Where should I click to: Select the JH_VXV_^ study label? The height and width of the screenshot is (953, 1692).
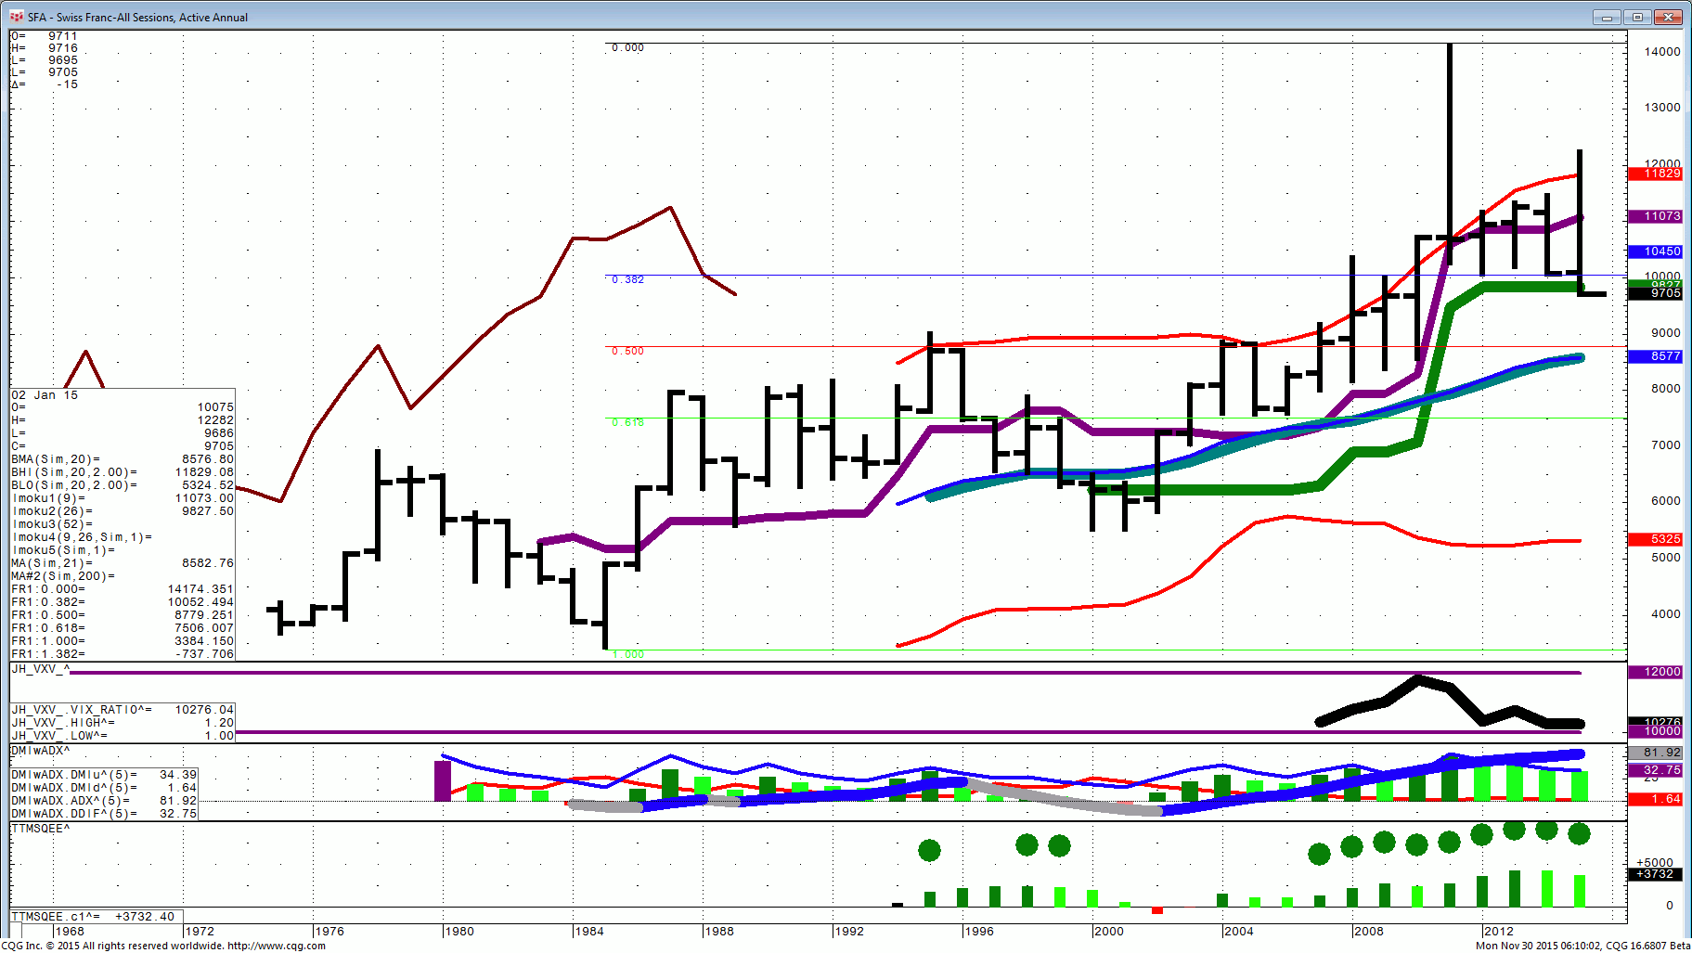coord(40,668)
